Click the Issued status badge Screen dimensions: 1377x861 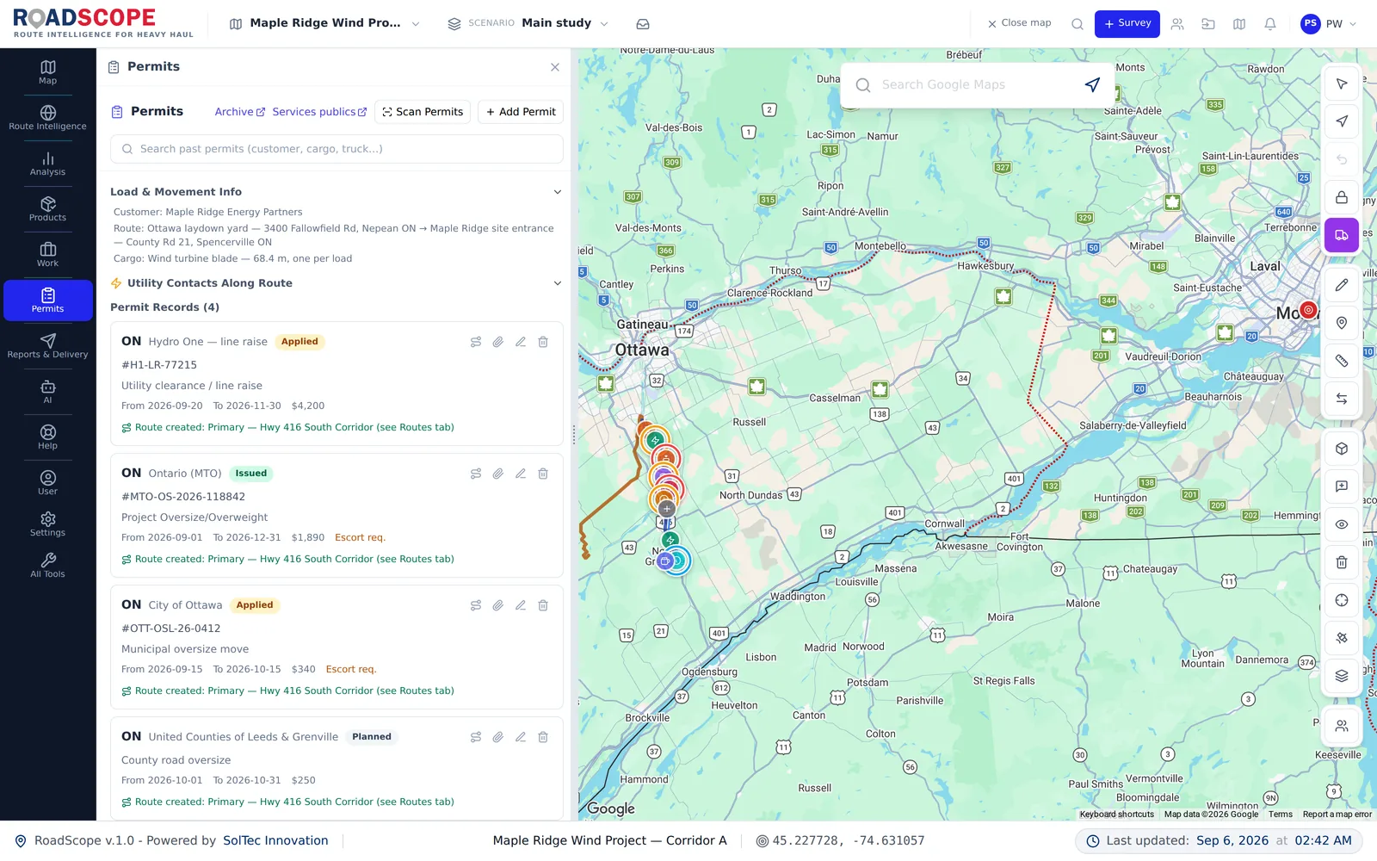251,474
